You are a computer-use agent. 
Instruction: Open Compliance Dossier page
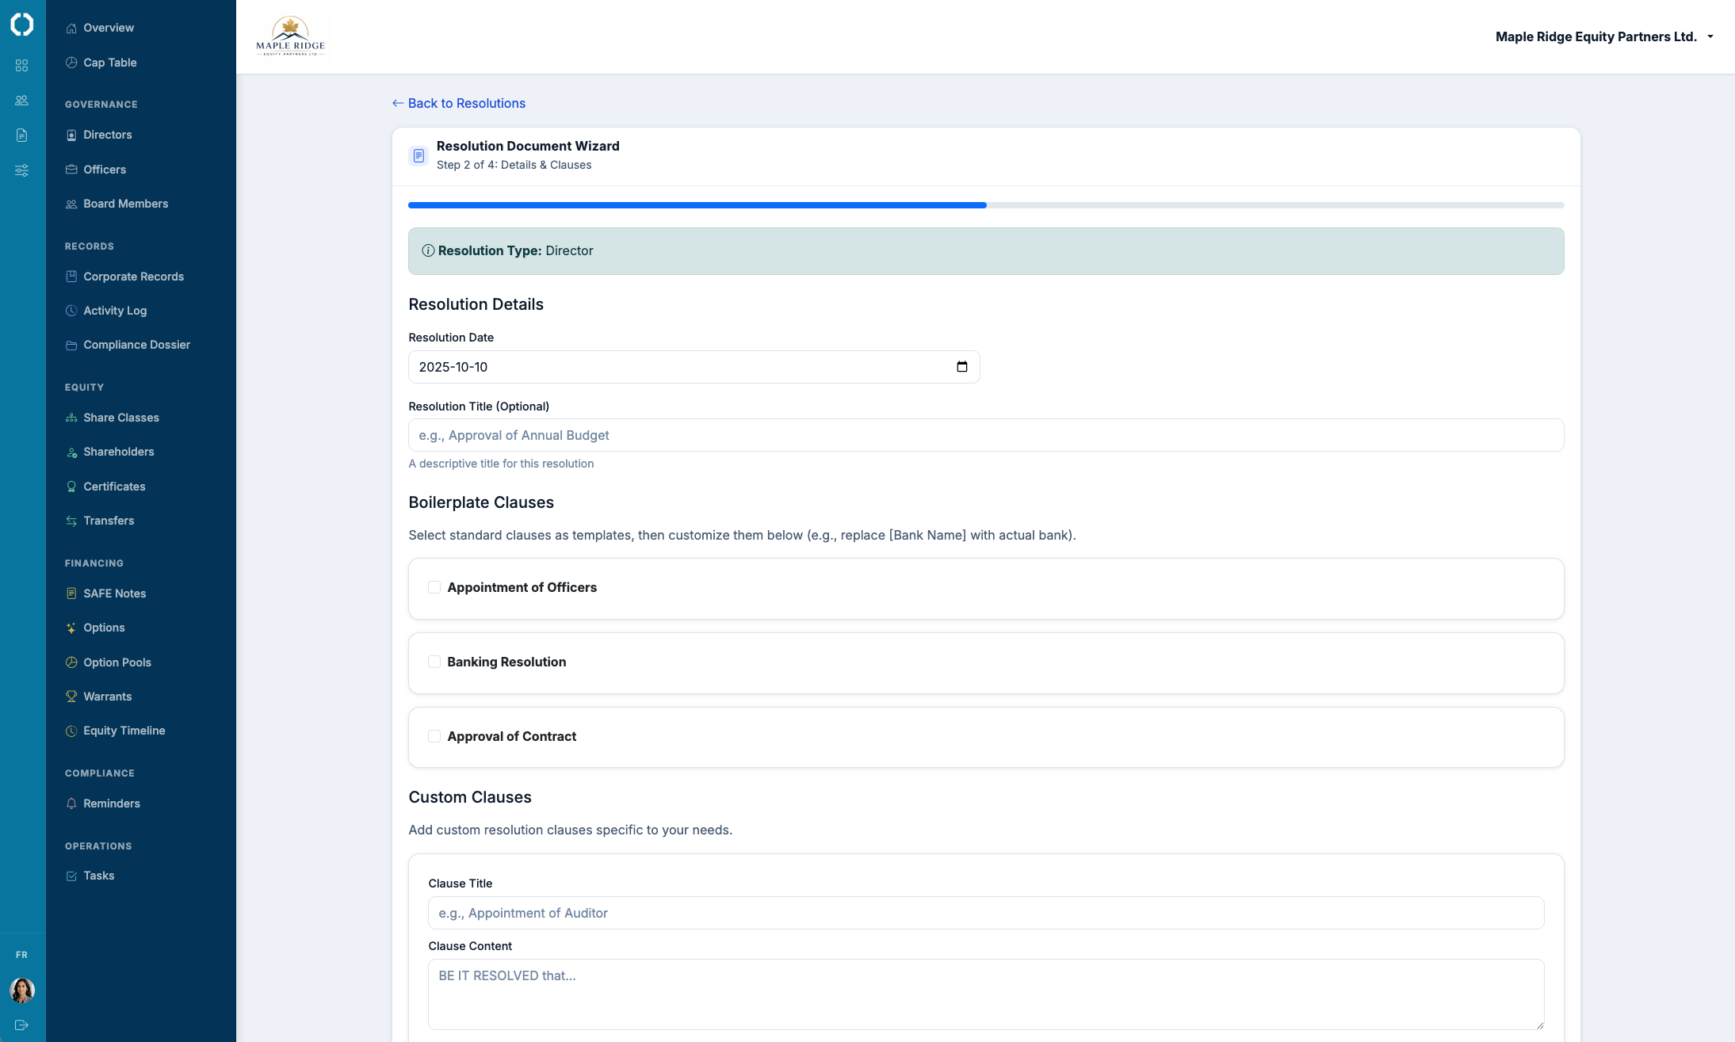pyautogui.click(x=137, y=345)
